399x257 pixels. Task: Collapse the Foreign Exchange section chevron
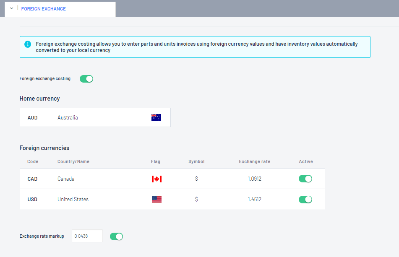(11, 8)
